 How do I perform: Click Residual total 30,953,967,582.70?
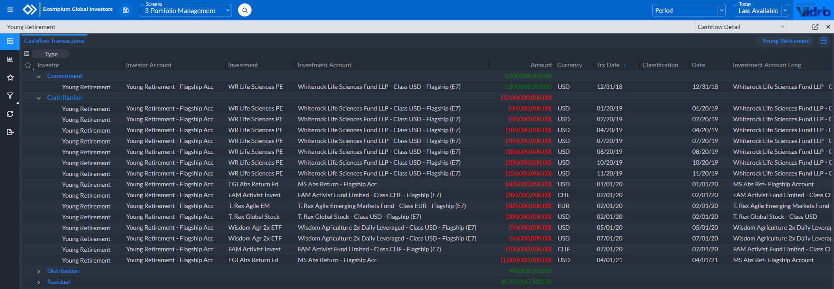[526, 282]
